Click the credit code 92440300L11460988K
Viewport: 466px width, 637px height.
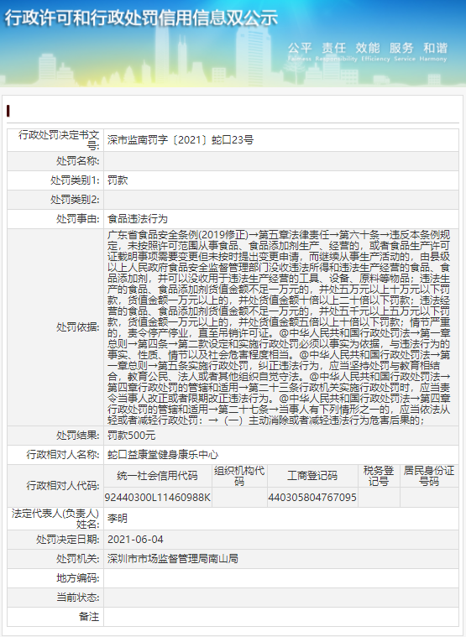pyautogui.click(x=158, y=497)
